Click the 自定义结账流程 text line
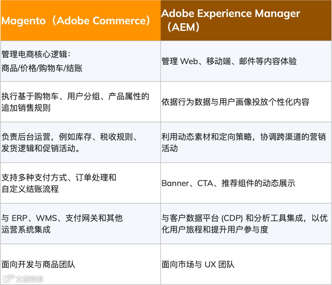This screenshot has height=285, width=332. [30, 189]
